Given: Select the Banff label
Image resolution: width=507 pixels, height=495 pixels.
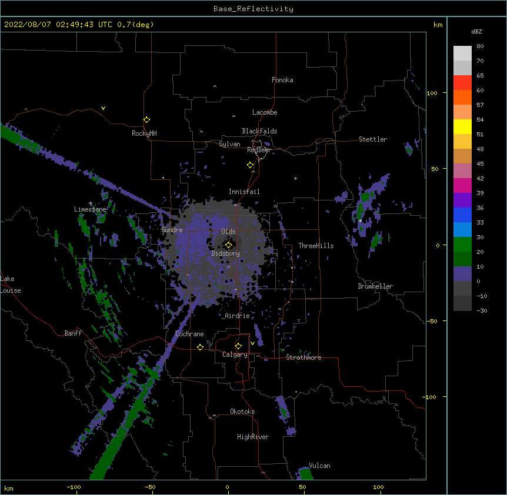Looking at the screenshot, I should point(73,333).
